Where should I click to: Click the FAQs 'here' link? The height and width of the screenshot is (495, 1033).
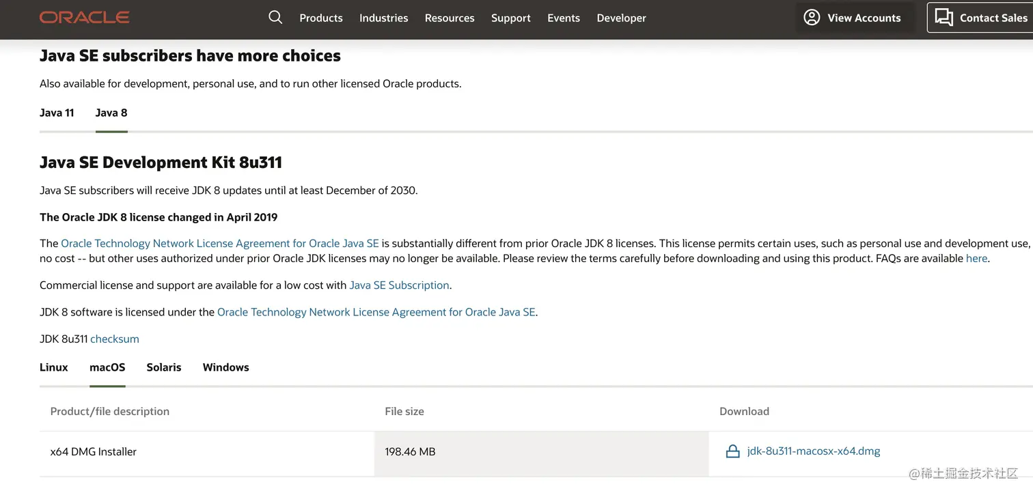click(x=976, y=259)
